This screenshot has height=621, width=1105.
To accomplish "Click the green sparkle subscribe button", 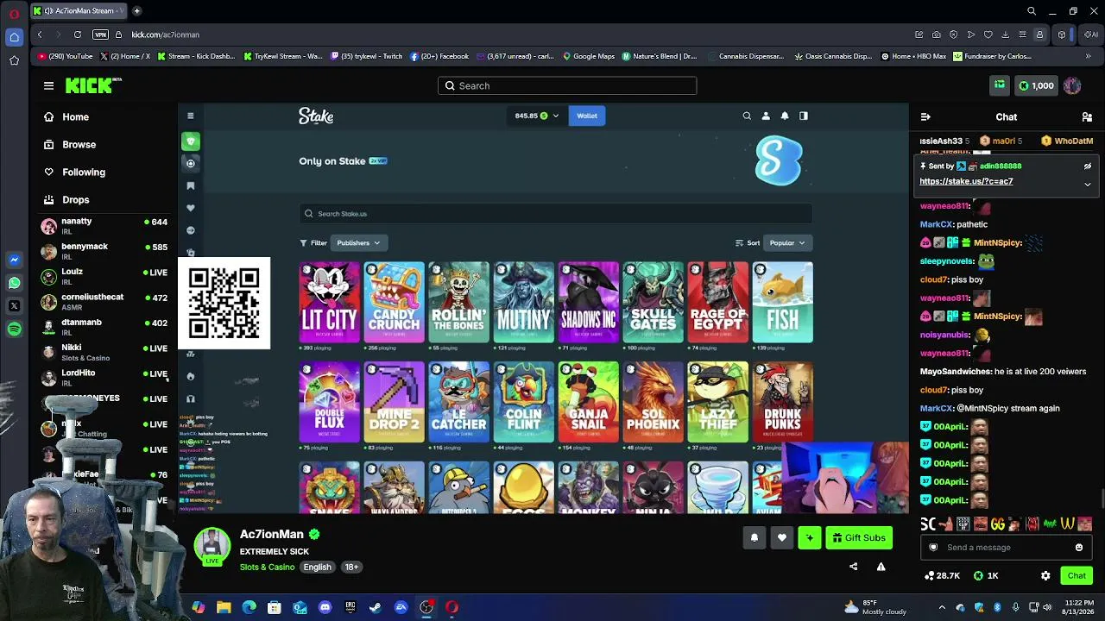I will 810,537.
